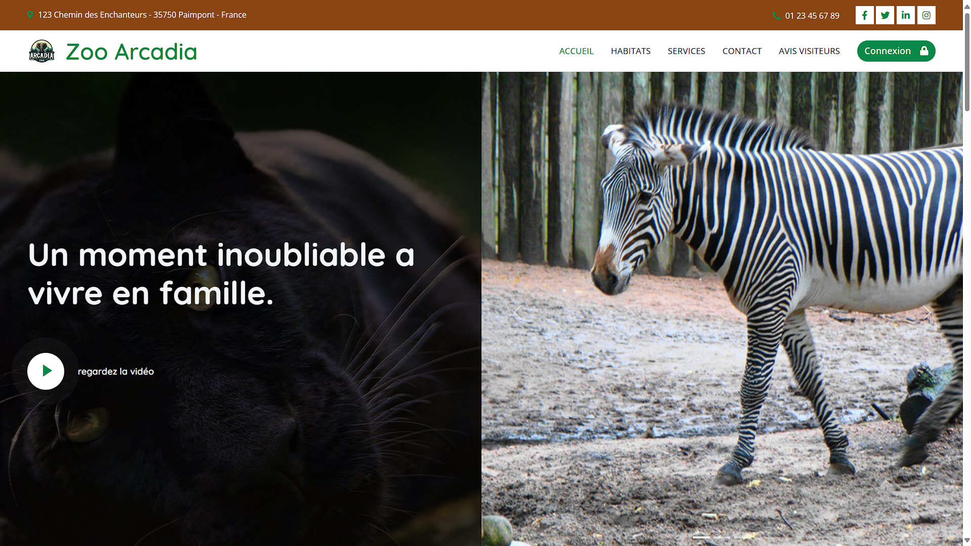Click the Connexion login button
The image size is (971, 546).
(x=896, y=51)
